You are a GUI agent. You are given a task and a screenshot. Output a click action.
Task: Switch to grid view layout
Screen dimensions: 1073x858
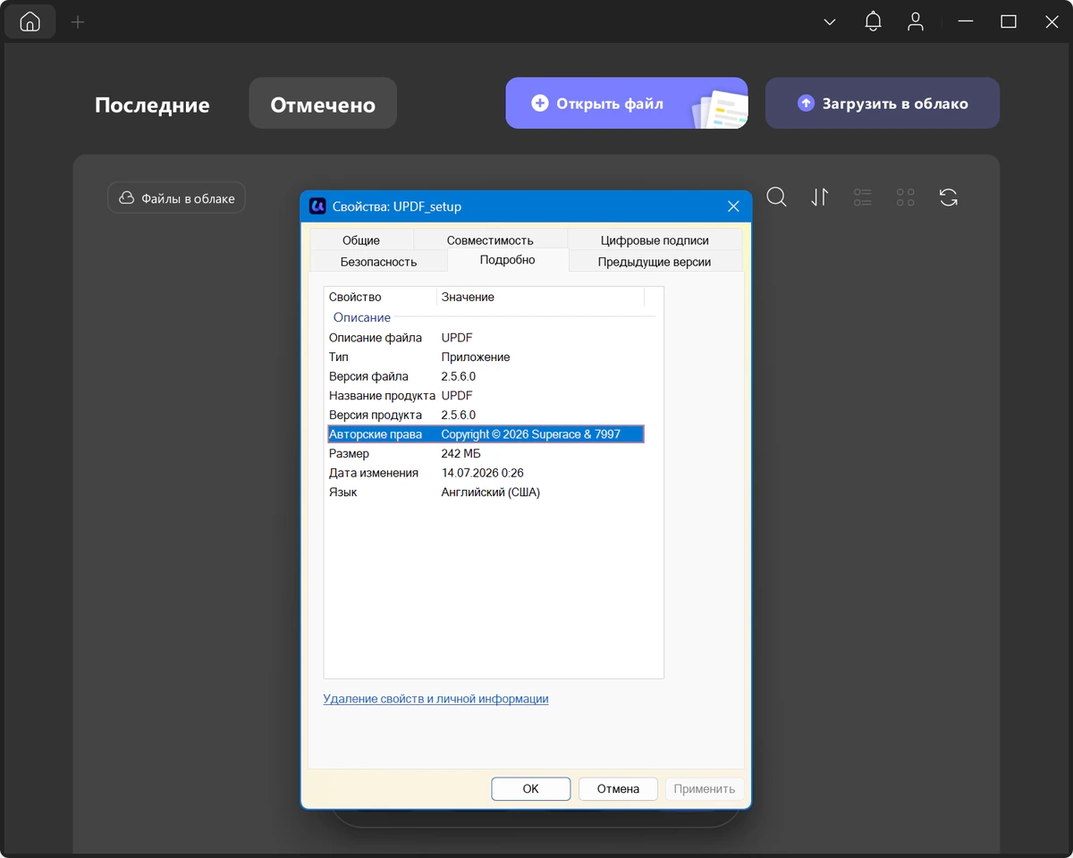tap(906, 197)
